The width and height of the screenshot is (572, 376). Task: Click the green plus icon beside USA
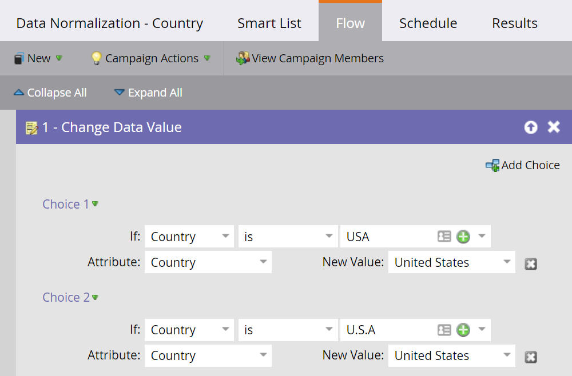[x=463, y=236]
